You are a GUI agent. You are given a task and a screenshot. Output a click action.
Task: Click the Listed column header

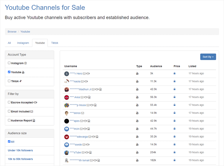point(192,66)
